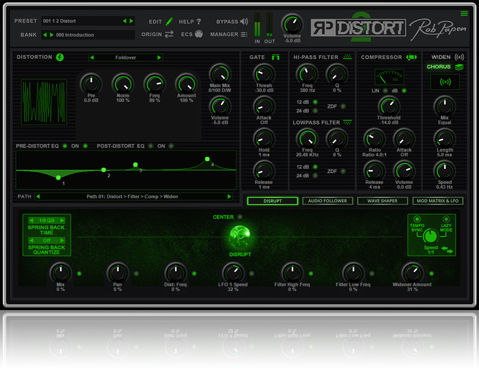Open the Path 01 routing selector
Image resolution: width=479 pixels, height=370 pixels.
click(x=132, y=196)
